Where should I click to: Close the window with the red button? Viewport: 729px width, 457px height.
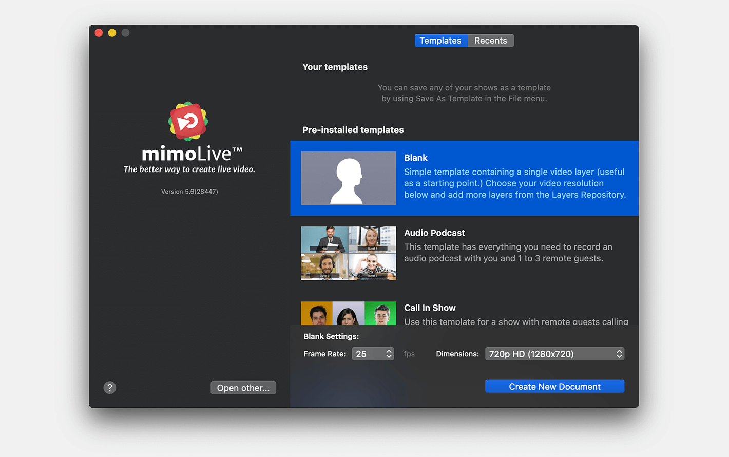pyautogui.click(x=99, y=33)
